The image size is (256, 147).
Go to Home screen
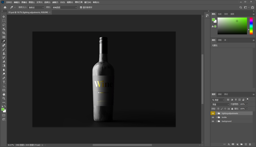(5, 7)
